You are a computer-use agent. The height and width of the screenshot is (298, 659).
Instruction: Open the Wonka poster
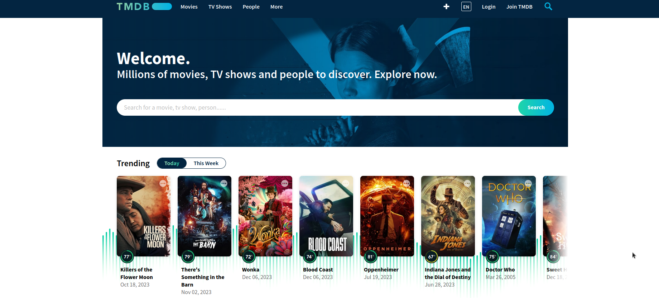click(x=265, y=216)
